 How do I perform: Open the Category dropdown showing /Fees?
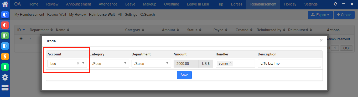(109, 64)
